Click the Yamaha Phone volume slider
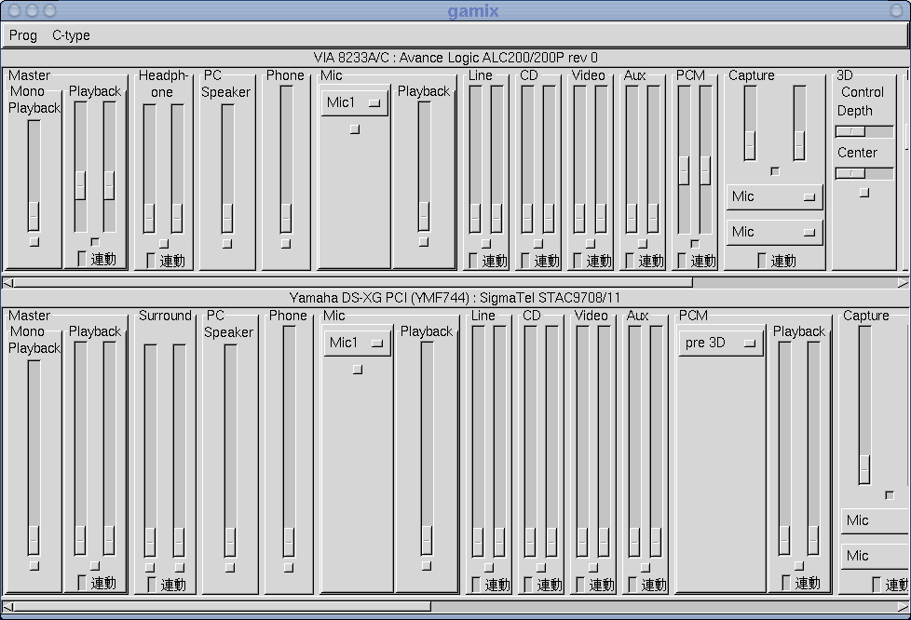The width and height of the screenshot is (911, 620). tap(289, 442)
